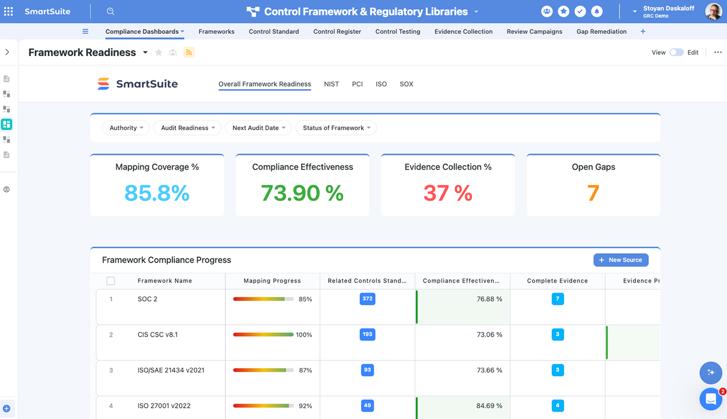Viewport: 727px width, 419px height.
Task: Switch to the Frameworks tab
Action: coord(216,31)
